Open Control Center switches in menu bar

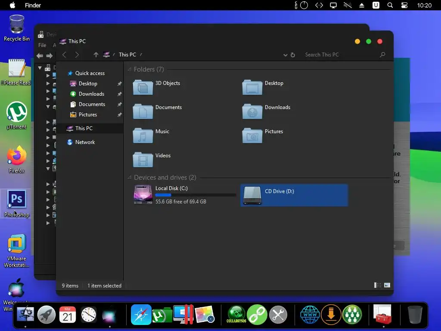pyautogui.click(x=404, y=5)
